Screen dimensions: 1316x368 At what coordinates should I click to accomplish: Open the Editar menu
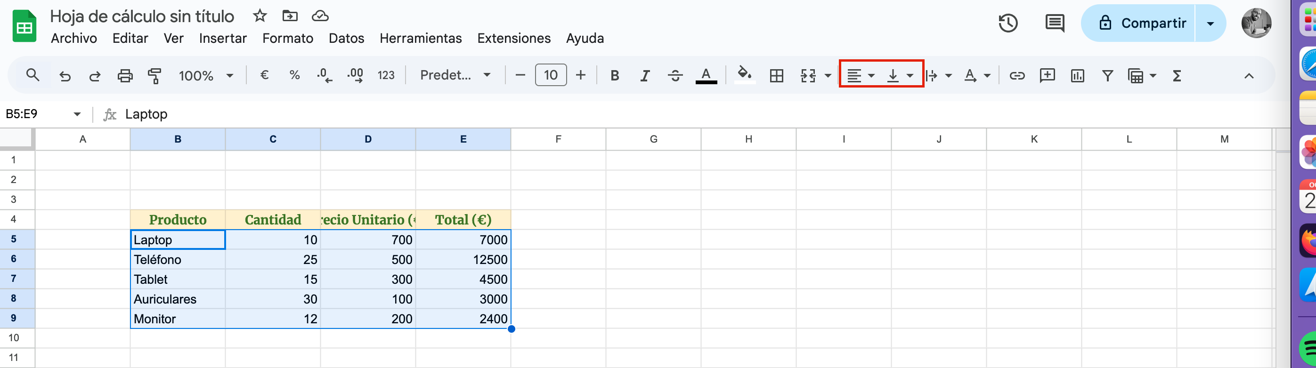tap(130, 38)
